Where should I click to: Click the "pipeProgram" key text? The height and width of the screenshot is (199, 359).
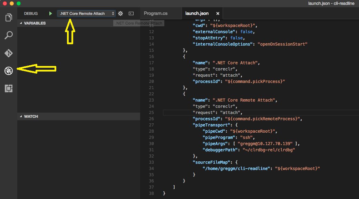220,137
